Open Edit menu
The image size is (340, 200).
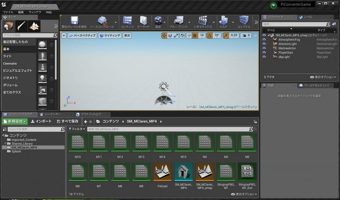click(x=21, y=12)
